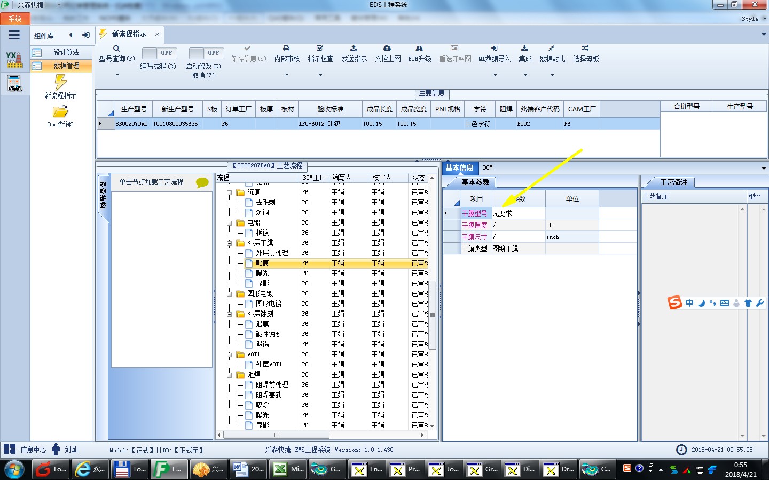769x480 pixels.
Task: Open the 主要信息 panel header
Action: [x=432, y=93]
